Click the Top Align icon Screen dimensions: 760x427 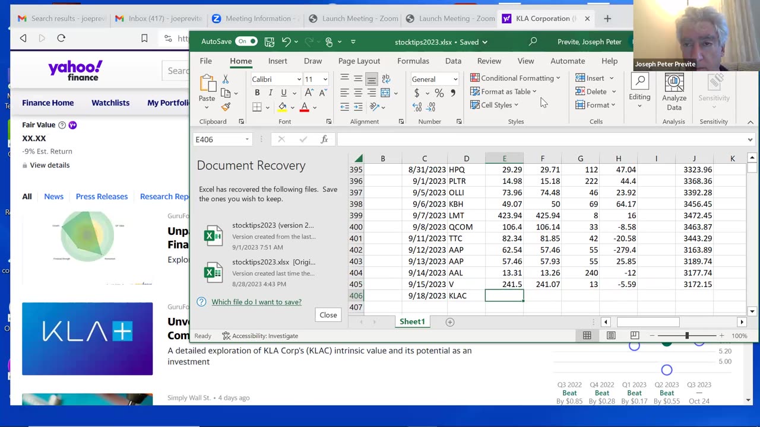pos(344,78)
